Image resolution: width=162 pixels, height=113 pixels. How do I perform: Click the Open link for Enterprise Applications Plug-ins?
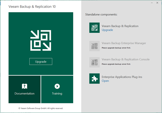pos(105,81)
